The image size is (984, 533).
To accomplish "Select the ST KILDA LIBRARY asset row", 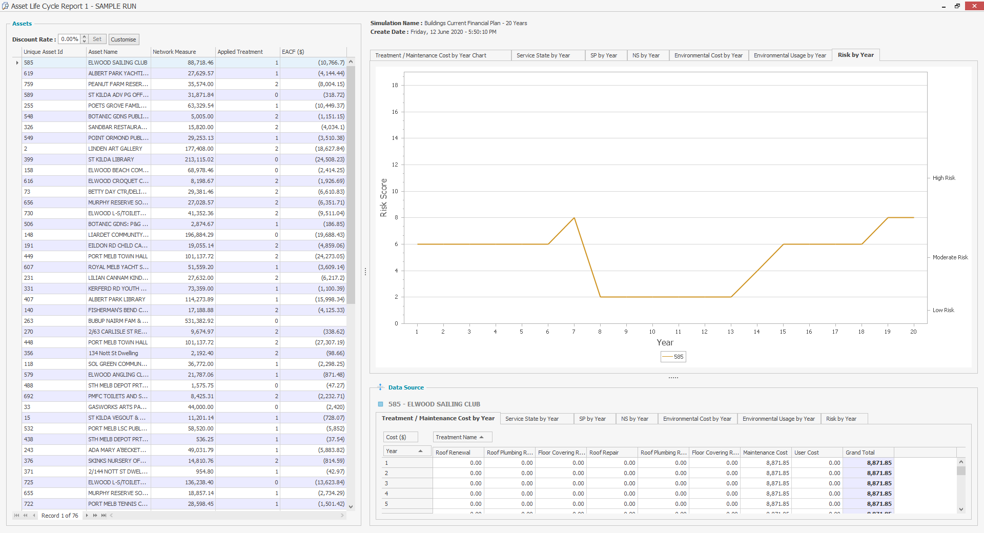I will pos(184,159).
